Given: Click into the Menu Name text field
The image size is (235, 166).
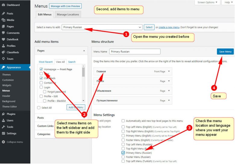Looking at the screenshot, I should pyautogui.click(x=135, y=52).
